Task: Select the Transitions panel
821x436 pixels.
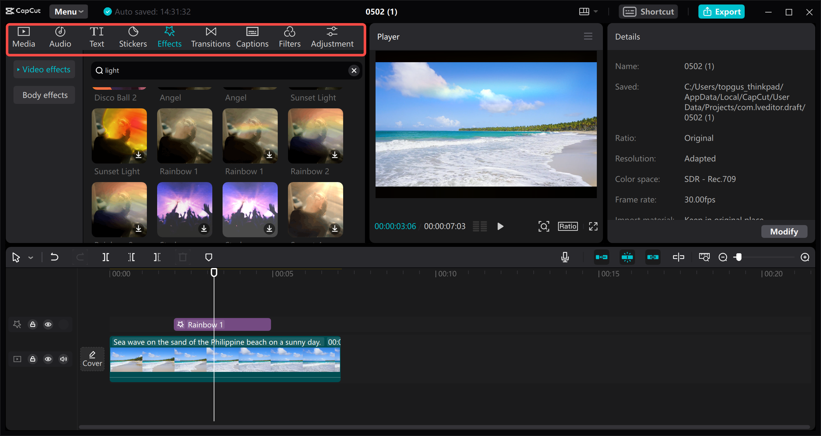Action: (210, 36)
